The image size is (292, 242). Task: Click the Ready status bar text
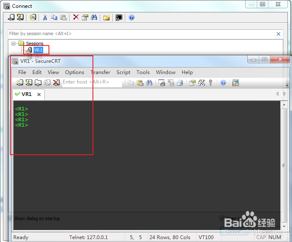21,237
